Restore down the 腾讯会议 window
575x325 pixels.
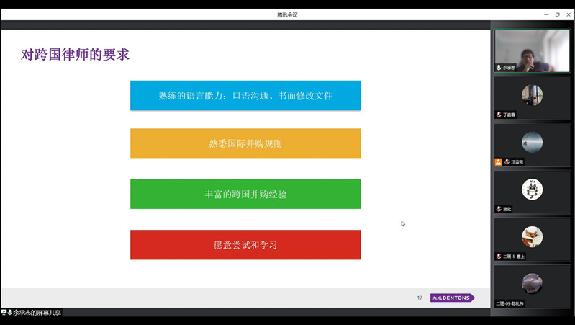coord(557,14)
